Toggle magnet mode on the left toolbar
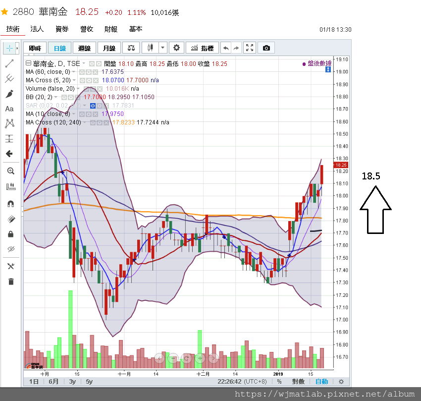 coord(10,204)
